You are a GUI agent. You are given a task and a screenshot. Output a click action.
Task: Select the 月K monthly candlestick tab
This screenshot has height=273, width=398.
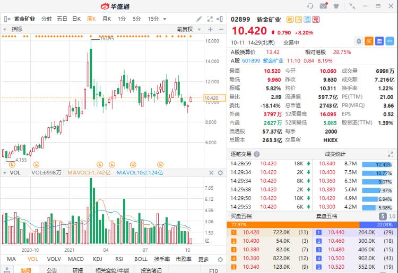[107, 19]
